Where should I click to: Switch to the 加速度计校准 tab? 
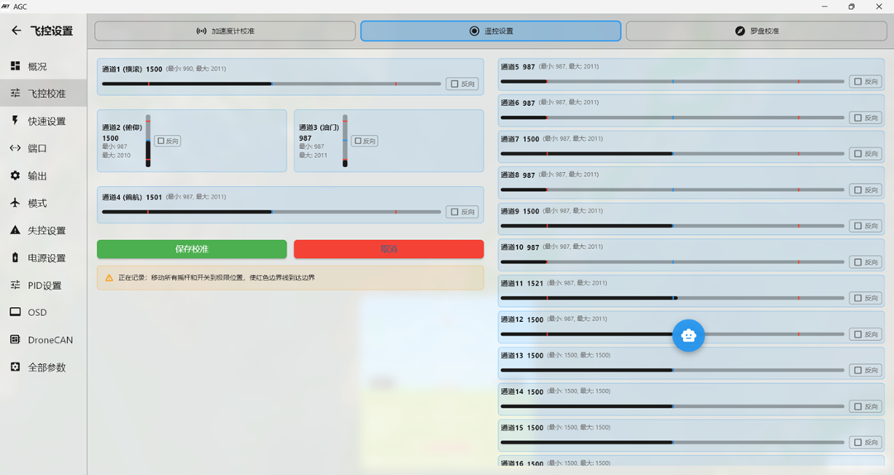(x=225, y=31)
